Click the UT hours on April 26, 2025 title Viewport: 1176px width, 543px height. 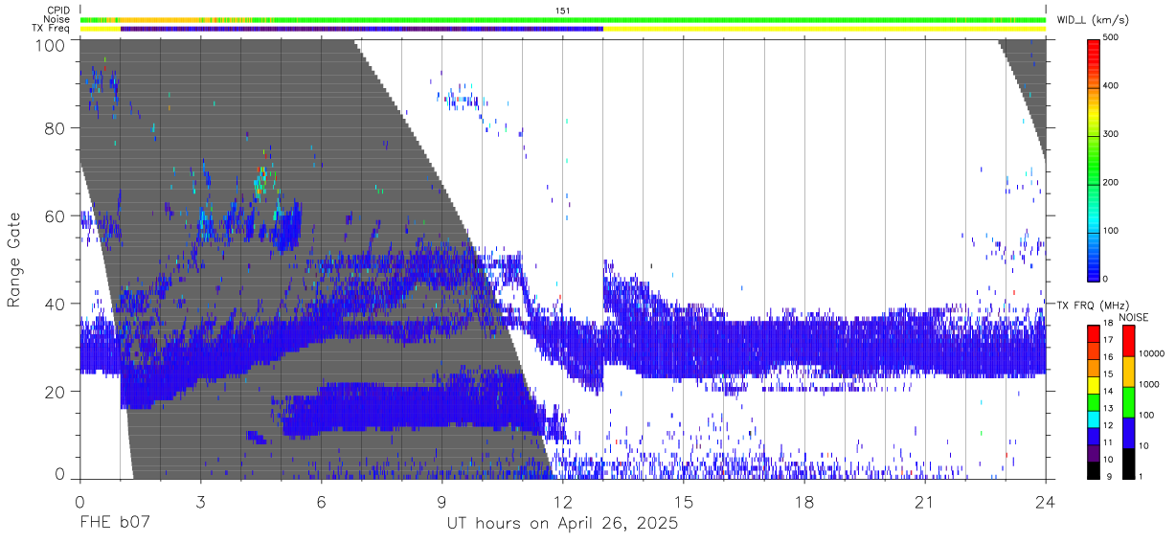562,524
